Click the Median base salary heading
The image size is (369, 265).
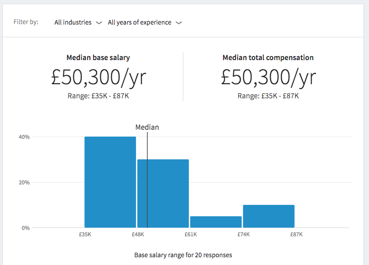[98, 58]
